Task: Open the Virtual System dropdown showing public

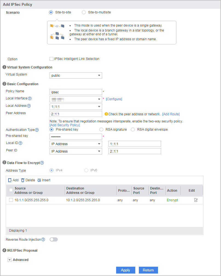Action: click(76, 76)
